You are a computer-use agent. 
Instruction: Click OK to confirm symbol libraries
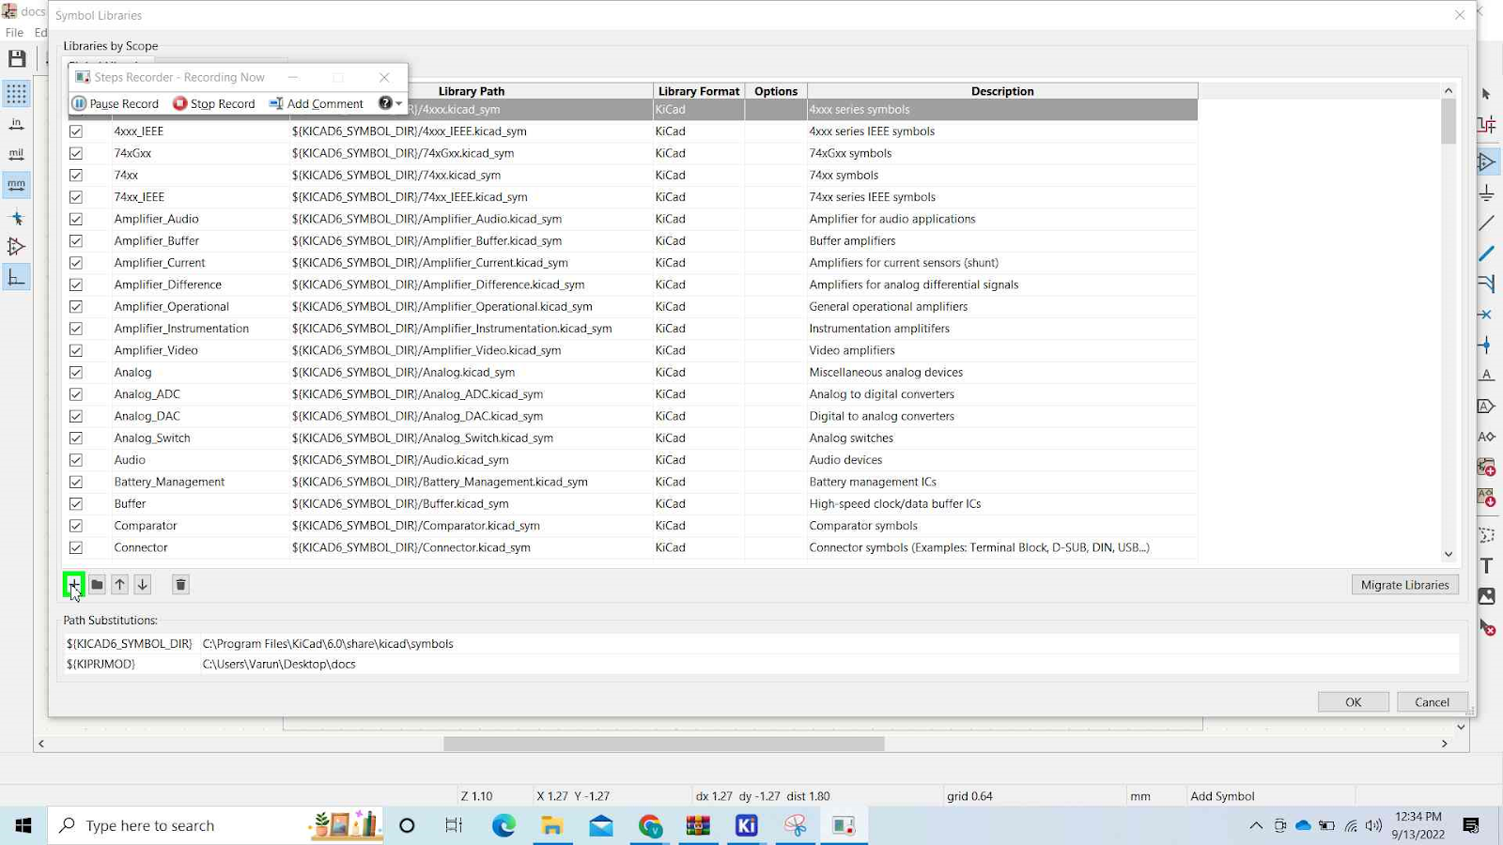1353,702
